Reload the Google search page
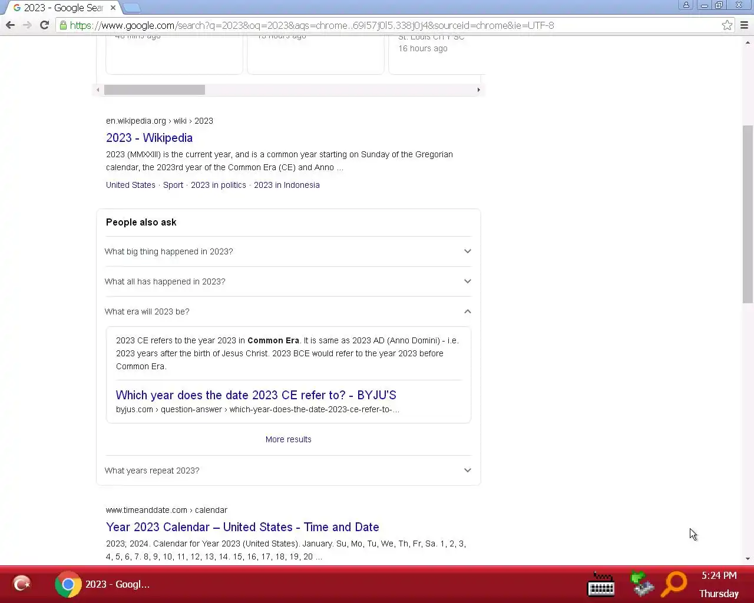Screen dimensions: 754x603 44,25
